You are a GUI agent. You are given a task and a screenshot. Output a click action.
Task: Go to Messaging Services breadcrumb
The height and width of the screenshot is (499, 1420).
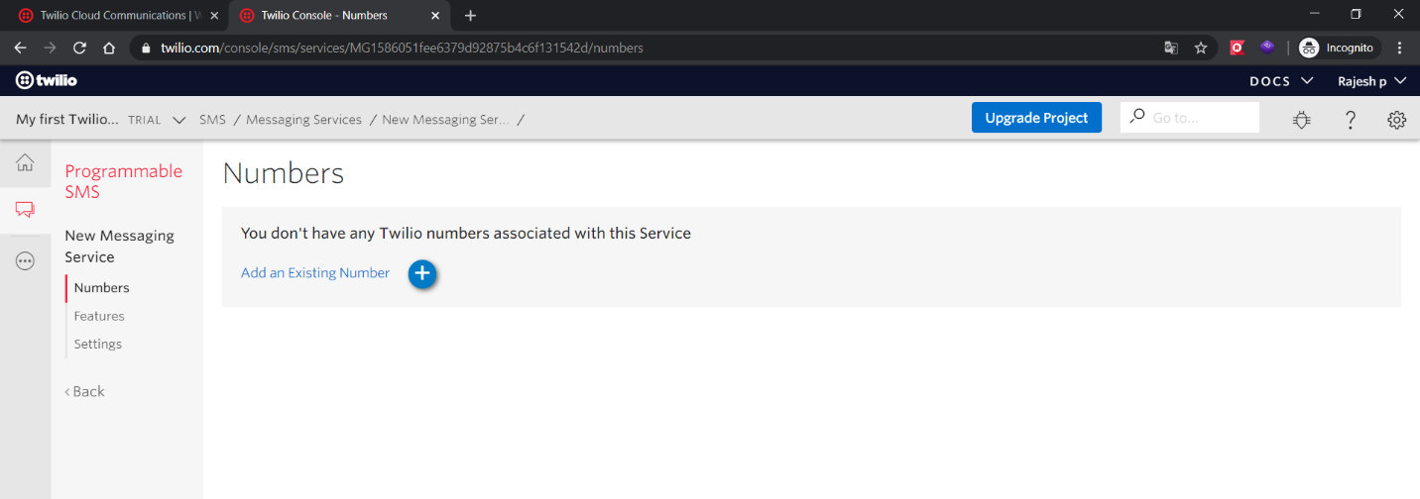pyautogui.click(x=303, y=120)
